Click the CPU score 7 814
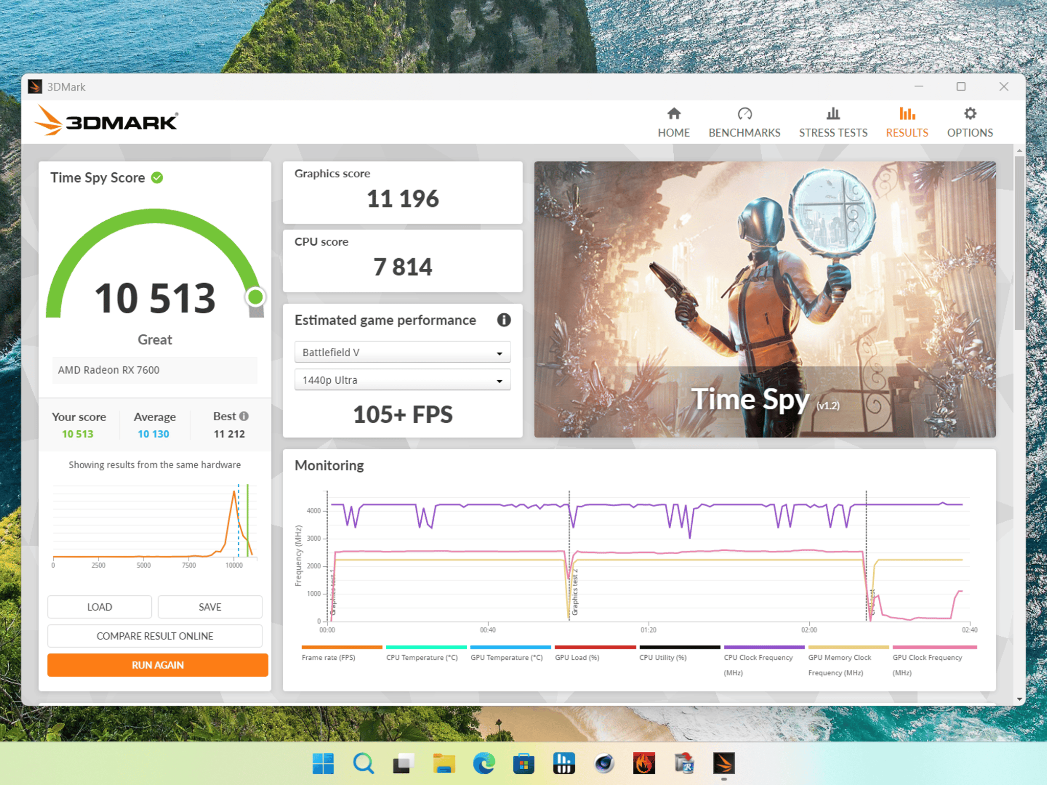This screenshot has width=1047, height=785. [x=402, y=267]
